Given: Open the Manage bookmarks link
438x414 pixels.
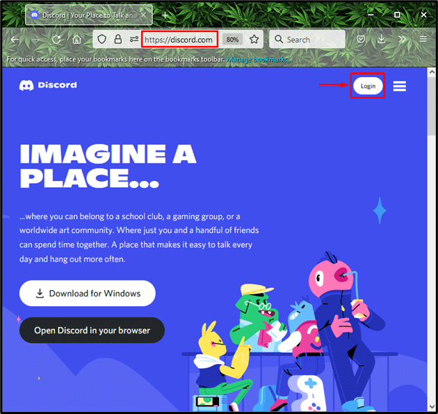Looking at the screenshot, I should point(259,59).
